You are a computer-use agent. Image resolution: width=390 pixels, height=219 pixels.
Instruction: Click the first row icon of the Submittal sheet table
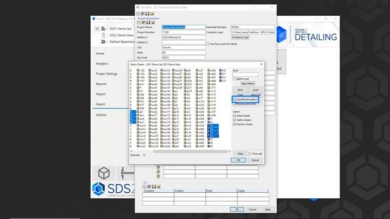pos(158,167)
